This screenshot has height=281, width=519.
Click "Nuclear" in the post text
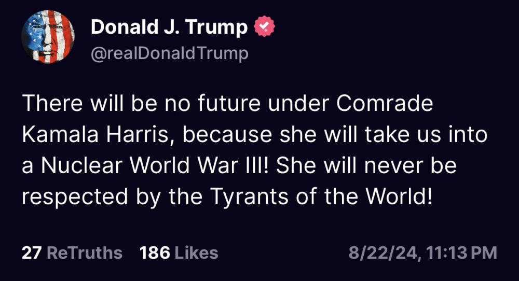point(85,166)
